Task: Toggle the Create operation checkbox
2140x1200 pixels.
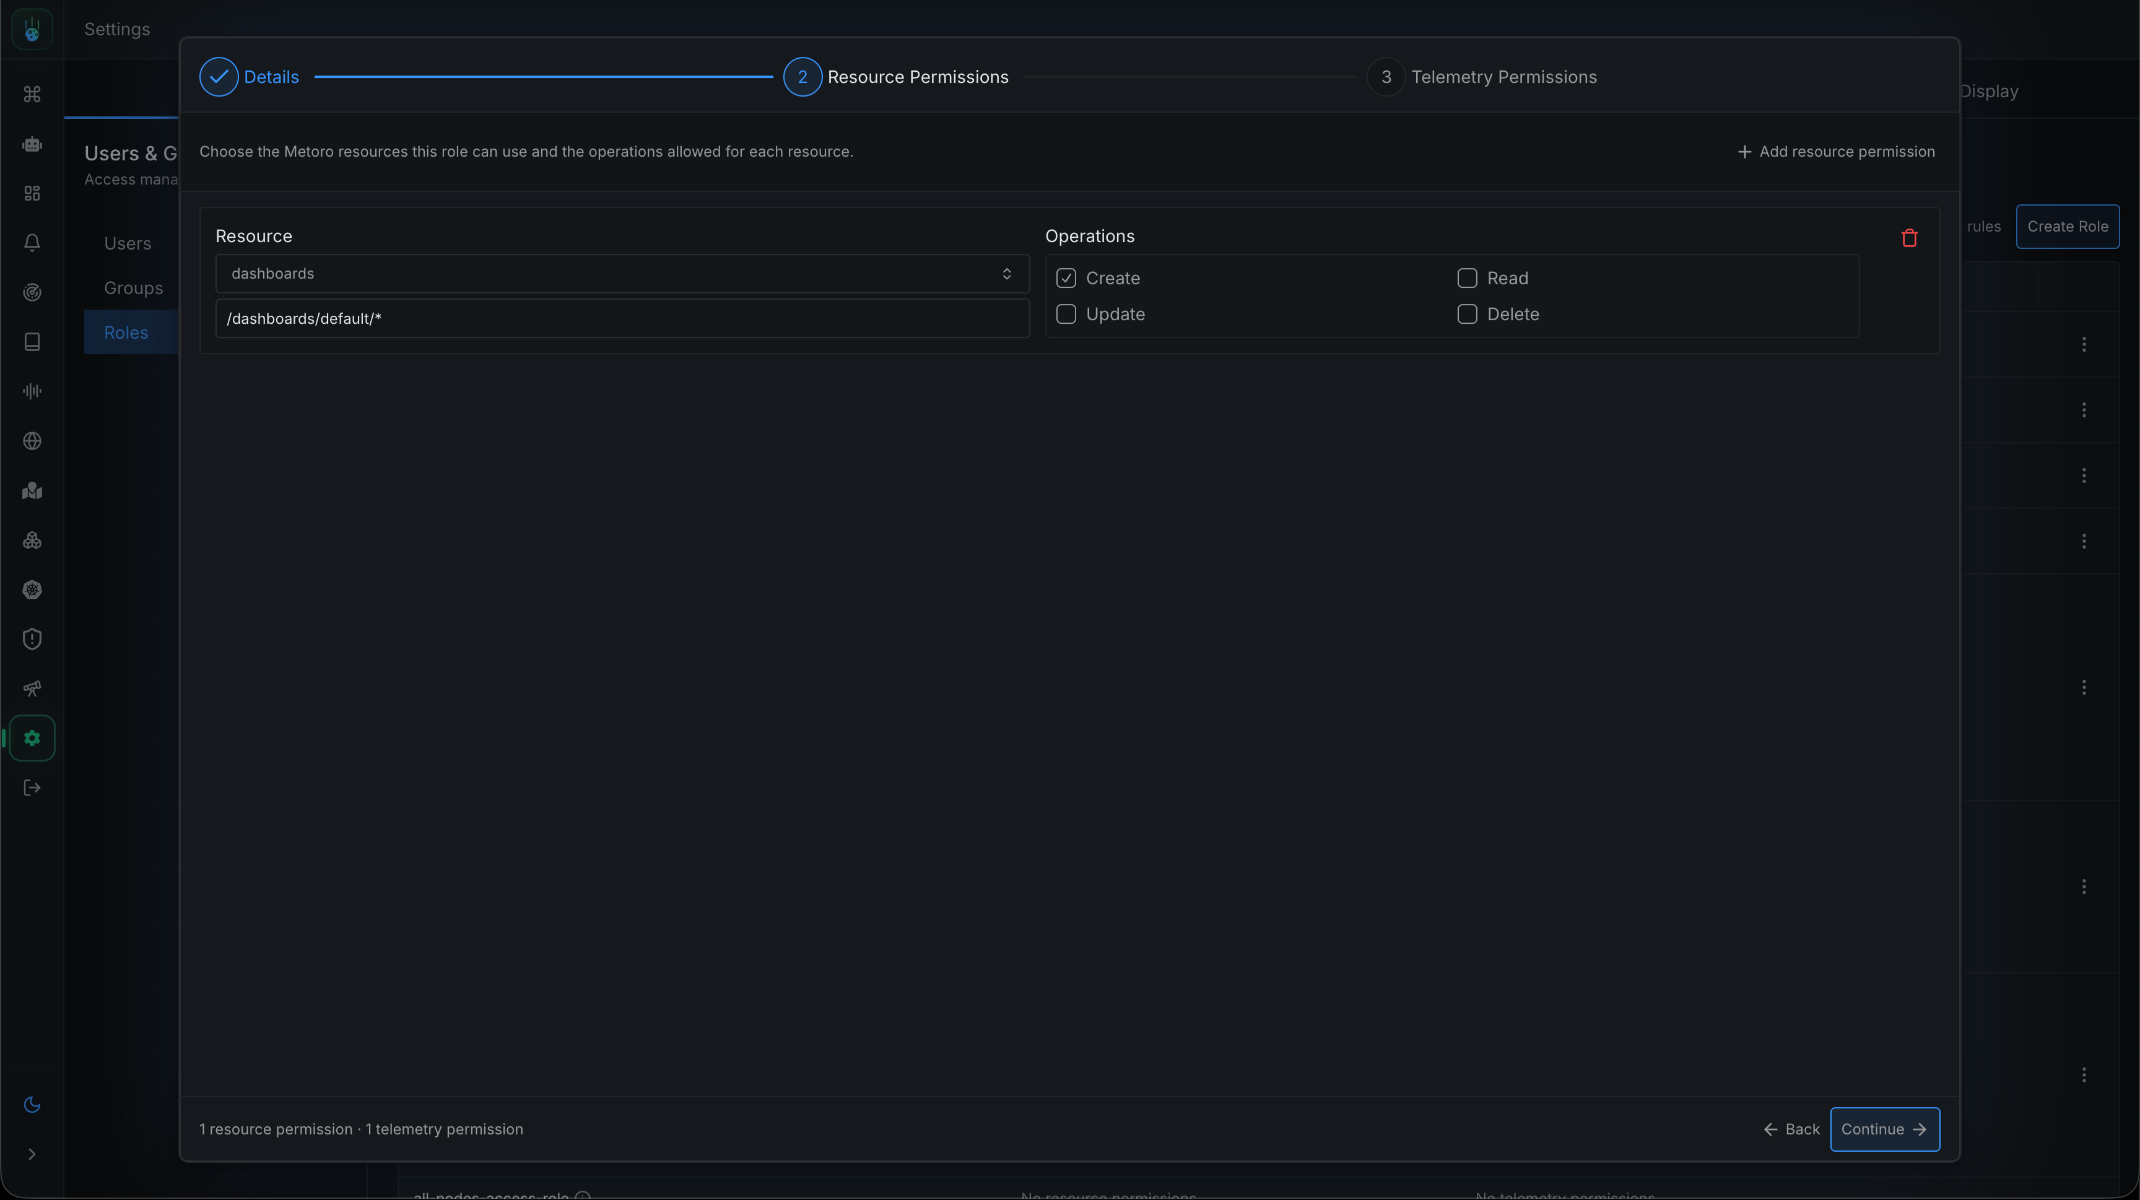Action: coord(1066,278)
